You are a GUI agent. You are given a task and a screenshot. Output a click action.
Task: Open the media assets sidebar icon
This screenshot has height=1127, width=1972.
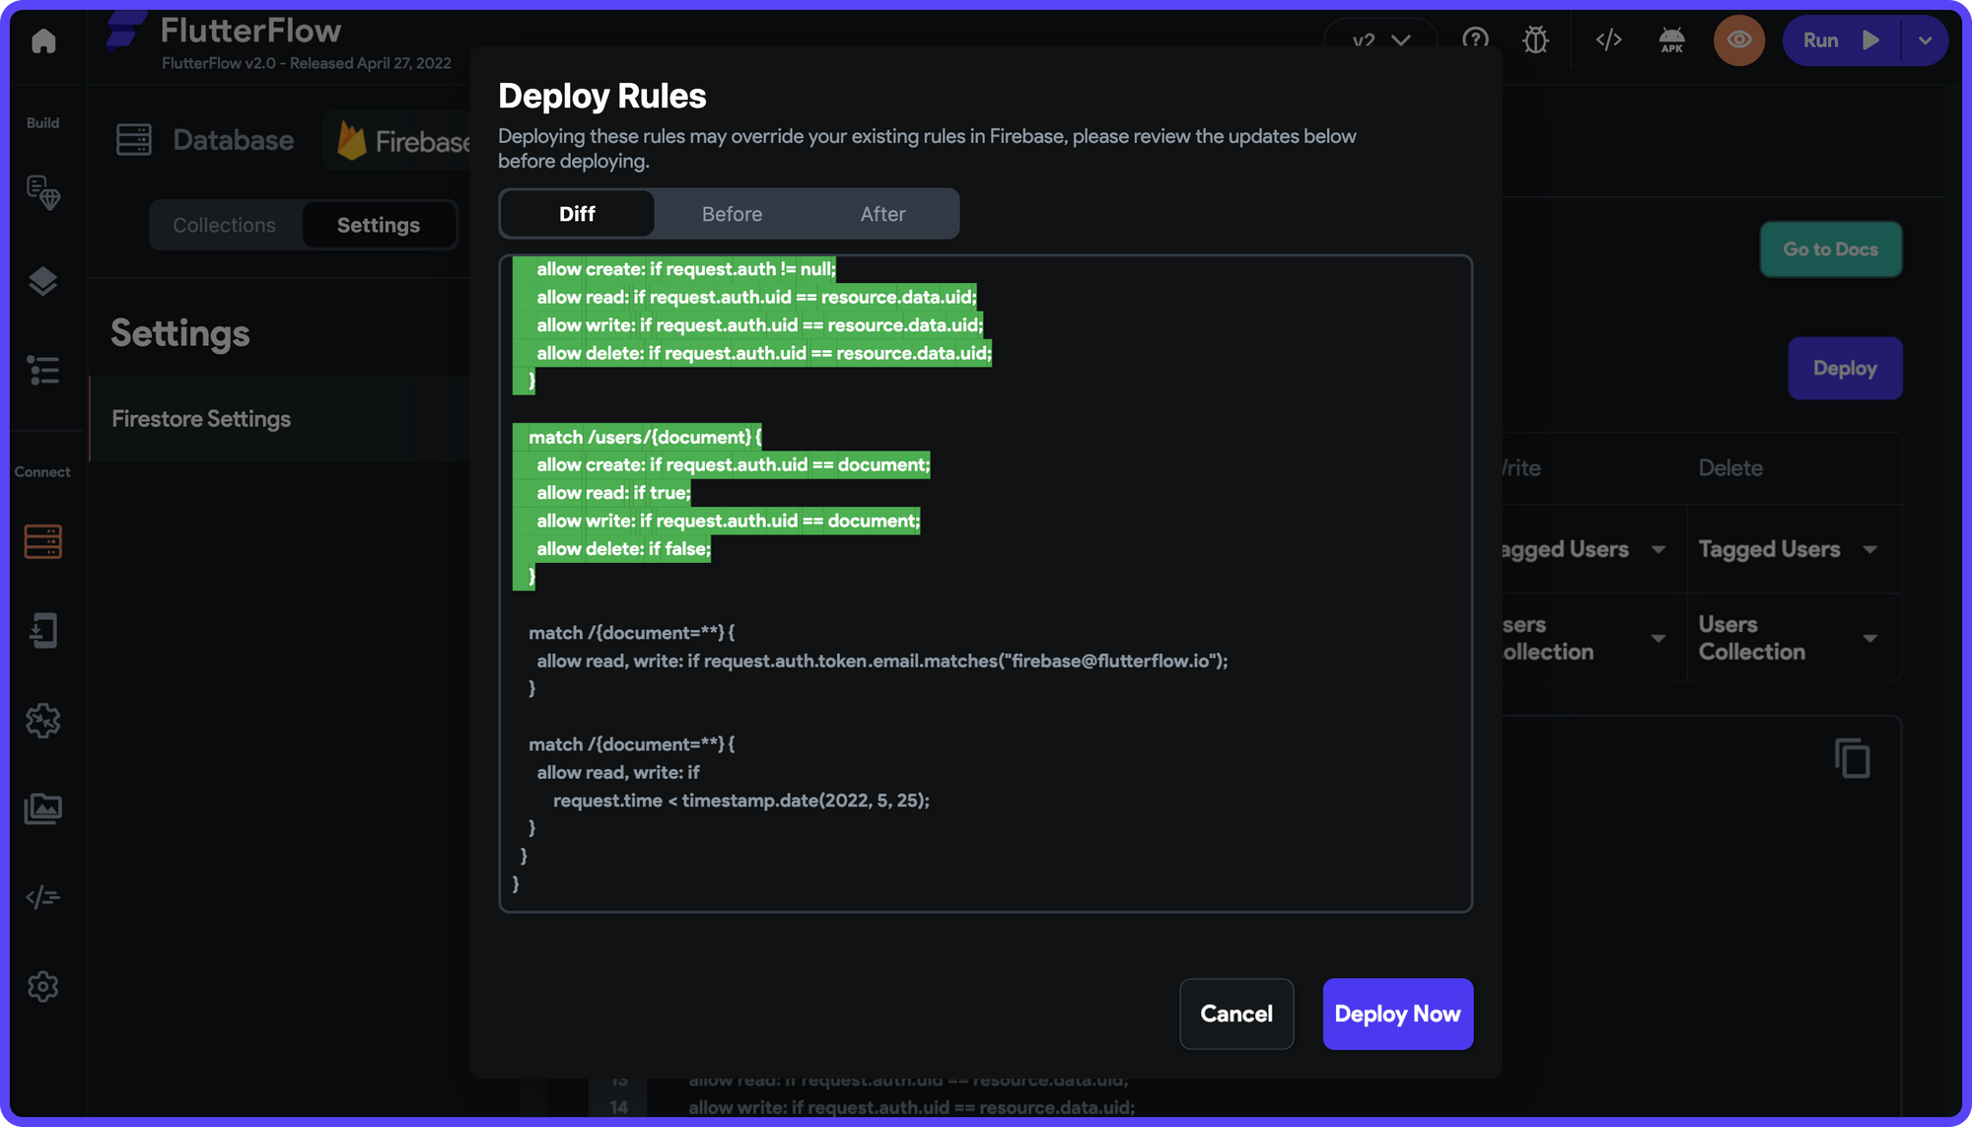coord(43,809)
